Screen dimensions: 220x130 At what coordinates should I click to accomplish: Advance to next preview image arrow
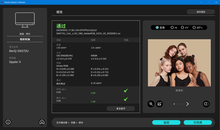tap(187, 104)
